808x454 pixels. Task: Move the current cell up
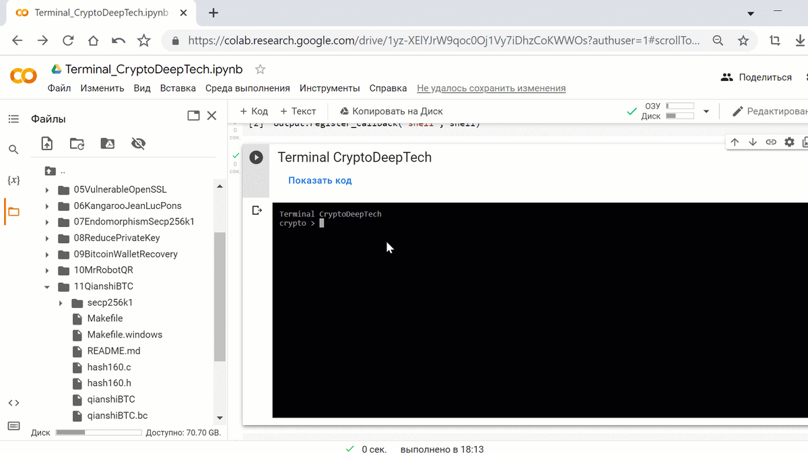(x=735, y=141)
